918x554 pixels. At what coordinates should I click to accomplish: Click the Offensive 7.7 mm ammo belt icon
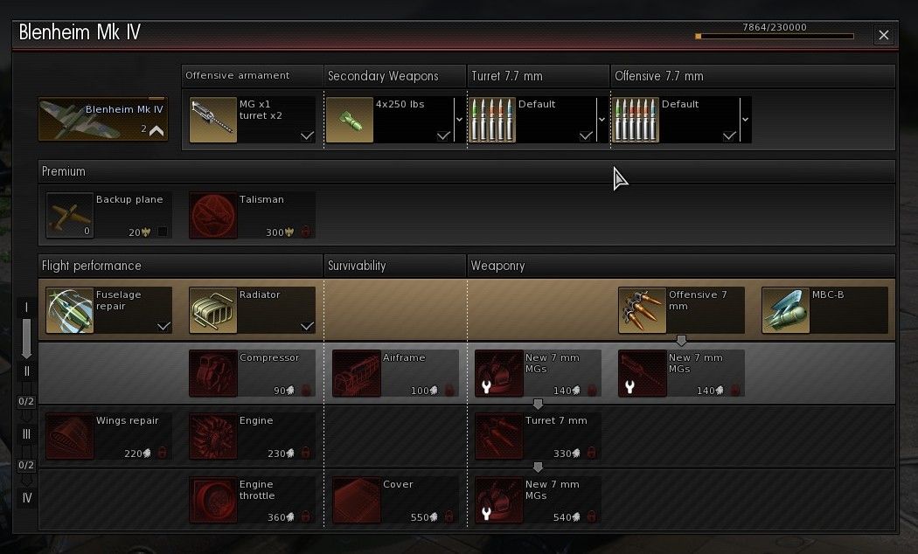click(636, 120)
